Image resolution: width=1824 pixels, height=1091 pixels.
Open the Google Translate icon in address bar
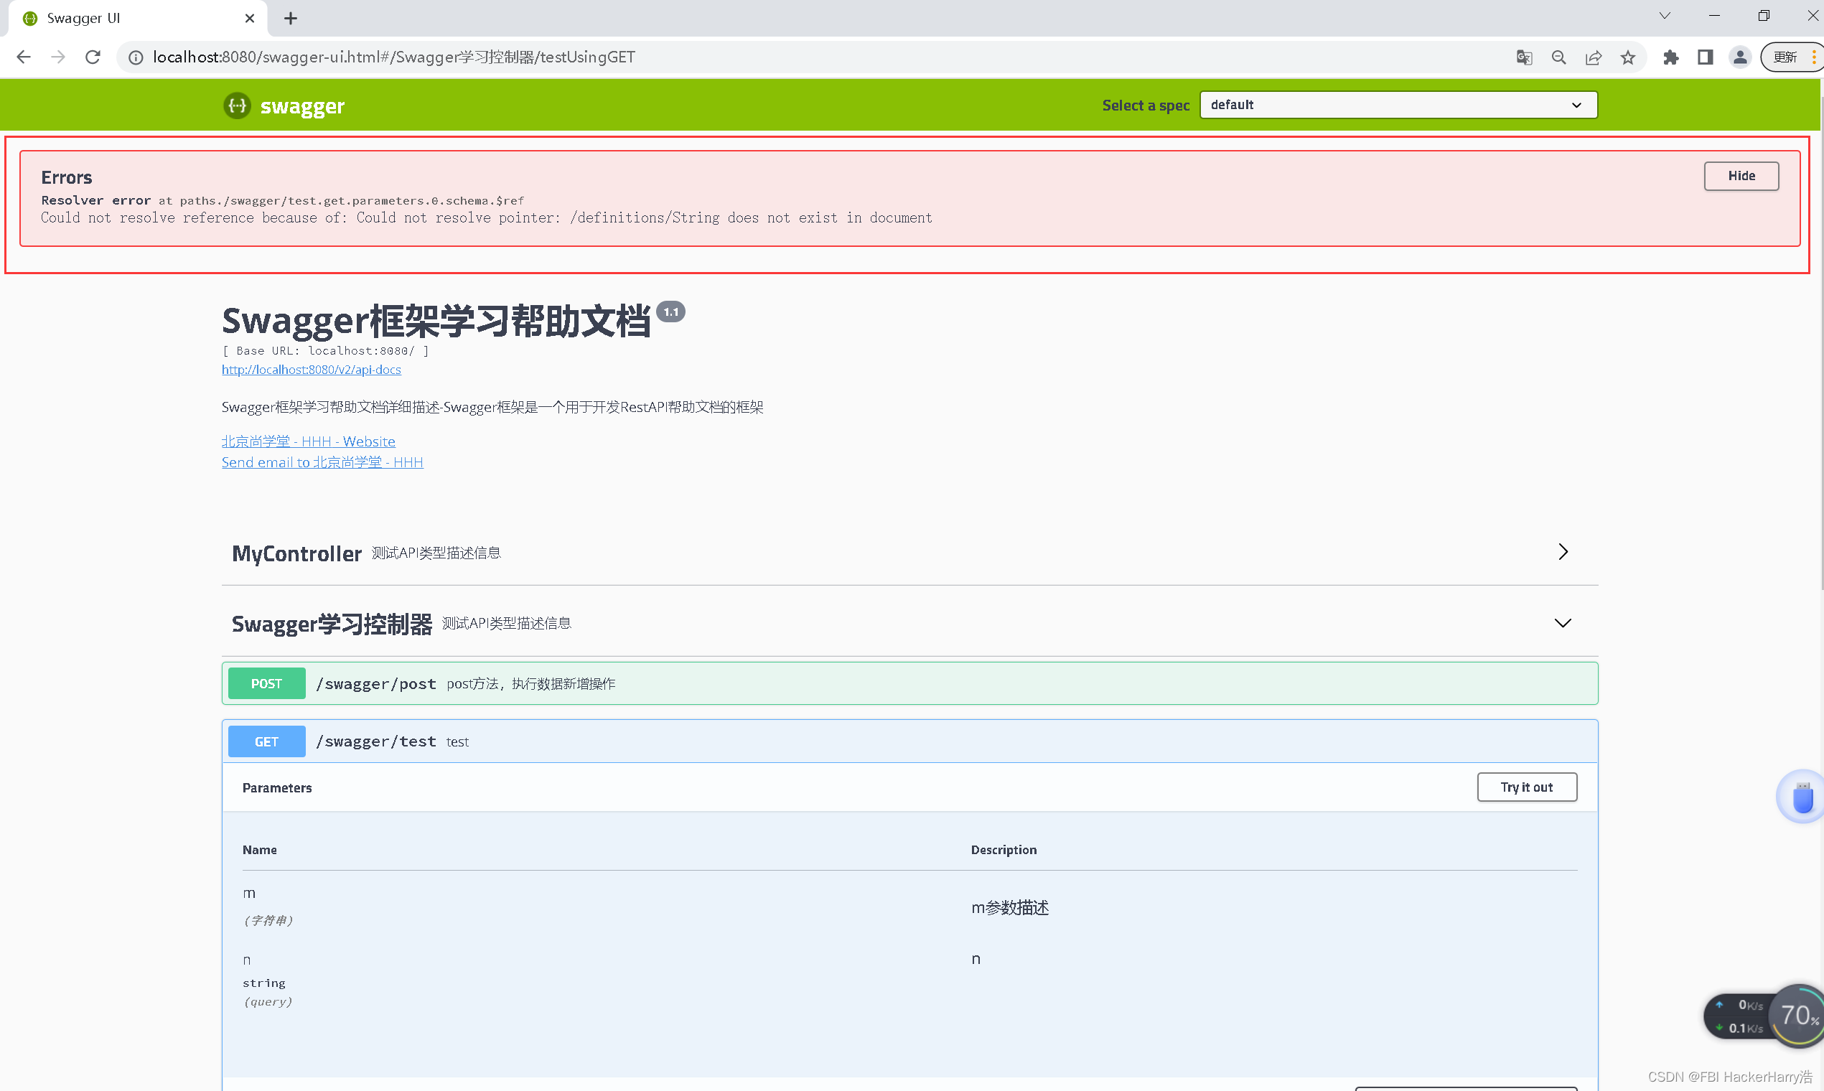tap(1524, 57)
